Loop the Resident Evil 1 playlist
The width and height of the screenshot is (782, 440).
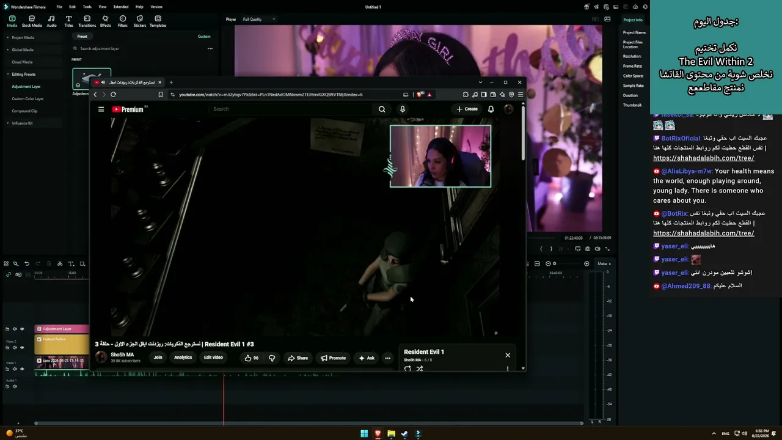pyautogui.click(x=407, y=369)
